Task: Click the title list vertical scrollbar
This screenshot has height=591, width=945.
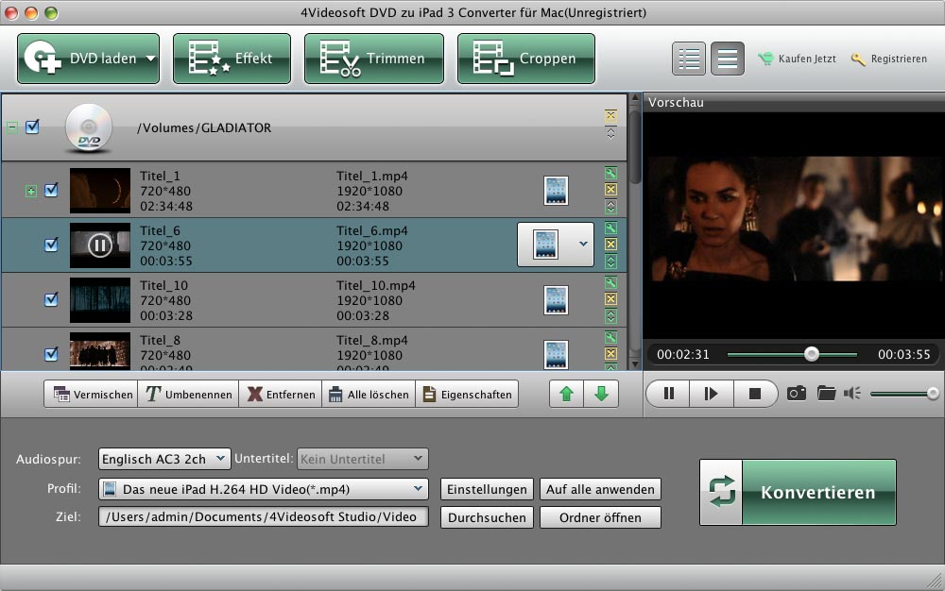Action: (x=635, y=231)
